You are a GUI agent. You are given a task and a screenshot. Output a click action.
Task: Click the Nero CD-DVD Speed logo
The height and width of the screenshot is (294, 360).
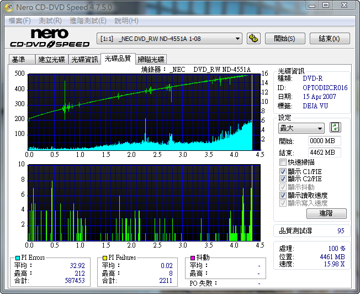[x=50, y=38]
